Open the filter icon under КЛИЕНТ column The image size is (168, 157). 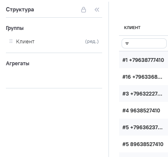tap(127, 43)
